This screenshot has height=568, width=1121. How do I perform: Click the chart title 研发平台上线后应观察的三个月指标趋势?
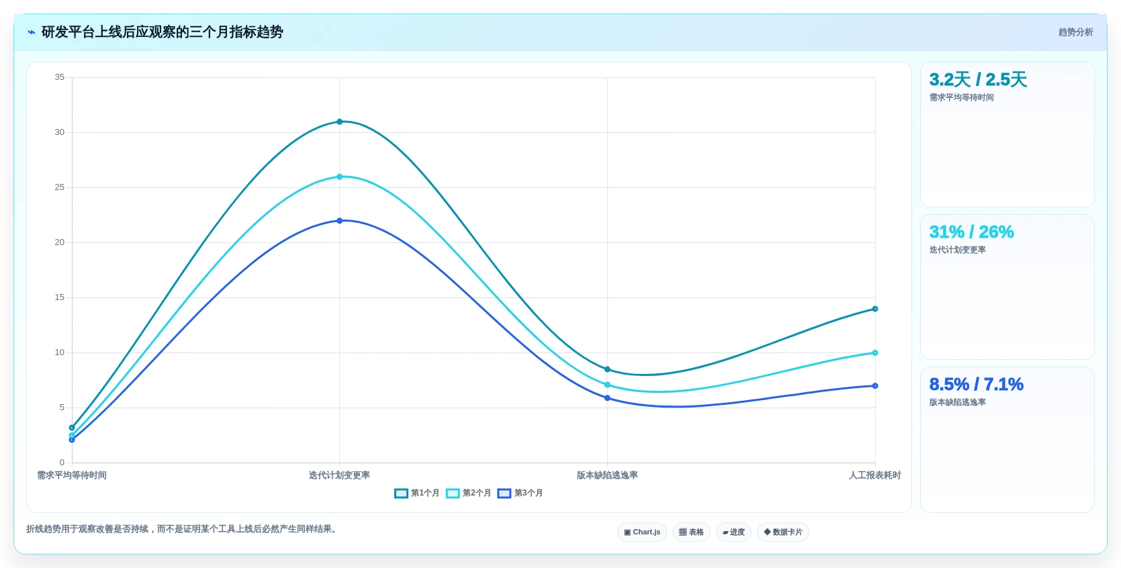162,32
